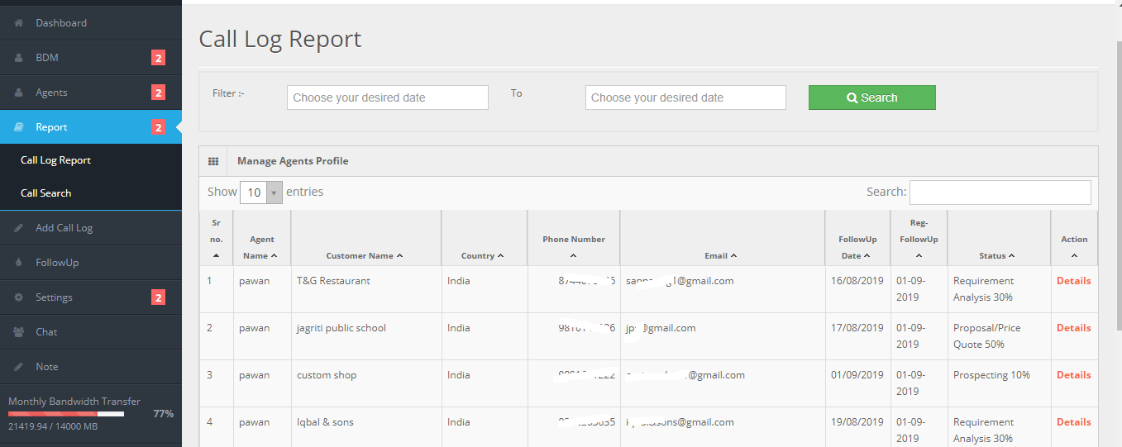Click the red badge next to BDM
1122x447 pixels.
[x=158, y=58]
